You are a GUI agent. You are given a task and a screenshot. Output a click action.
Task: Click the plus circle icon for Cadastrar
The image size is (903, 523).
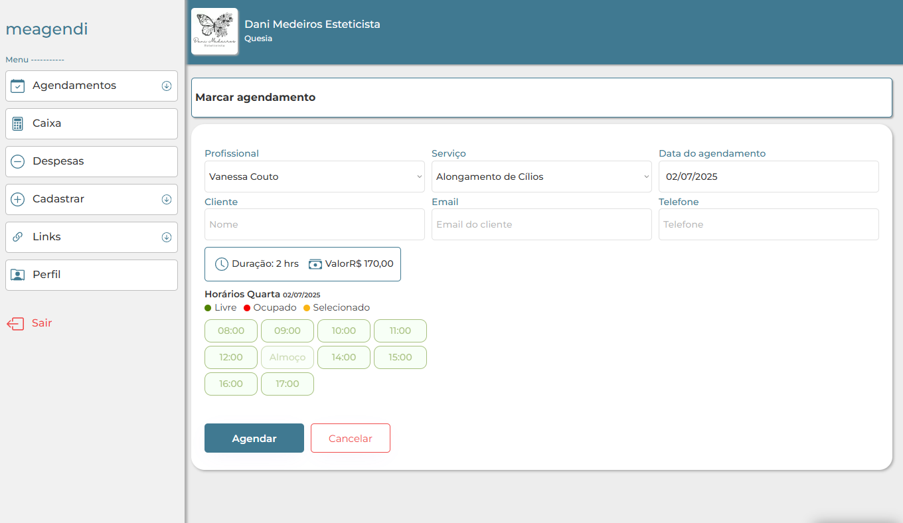(x=18, y=199)
